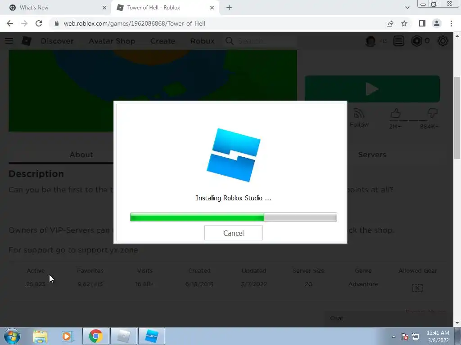Dislike the game with thumbs down
This screenshot has height=345, width=461.
pyautogui.click(x=433, y=113)
